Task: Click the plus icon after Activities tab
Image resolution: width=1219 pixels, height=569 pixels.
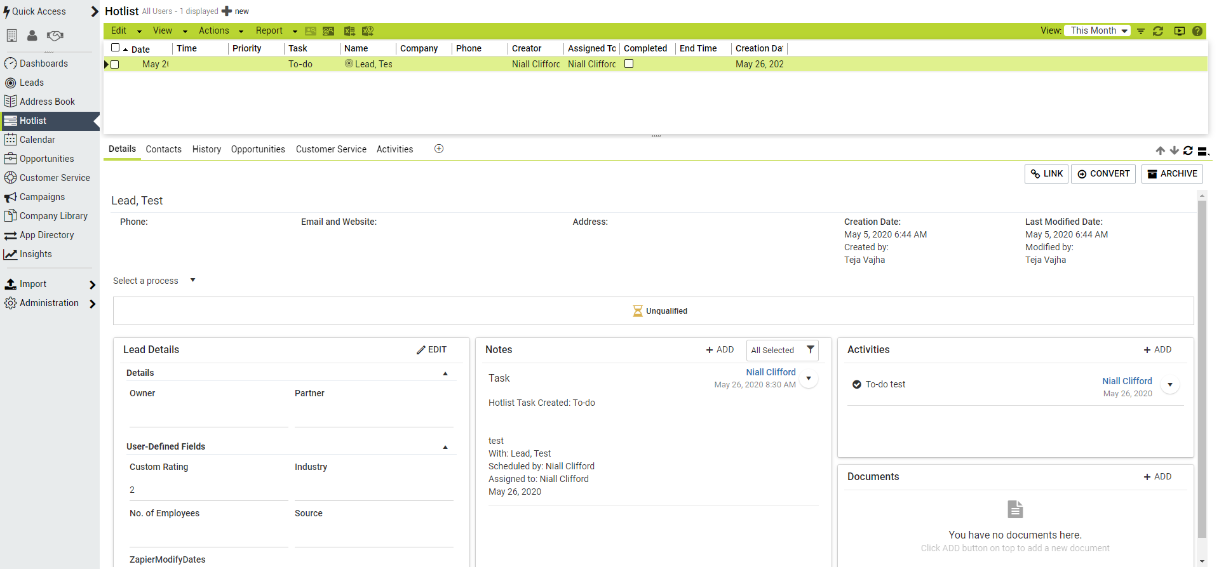Action: 439,149
